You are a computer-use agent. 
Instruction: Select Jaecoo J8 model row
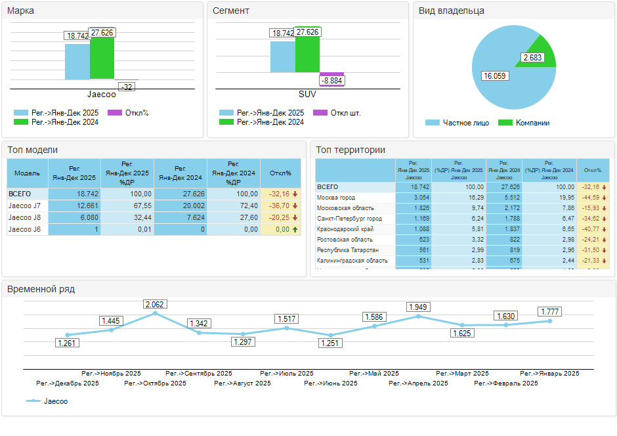pos(24,217)
